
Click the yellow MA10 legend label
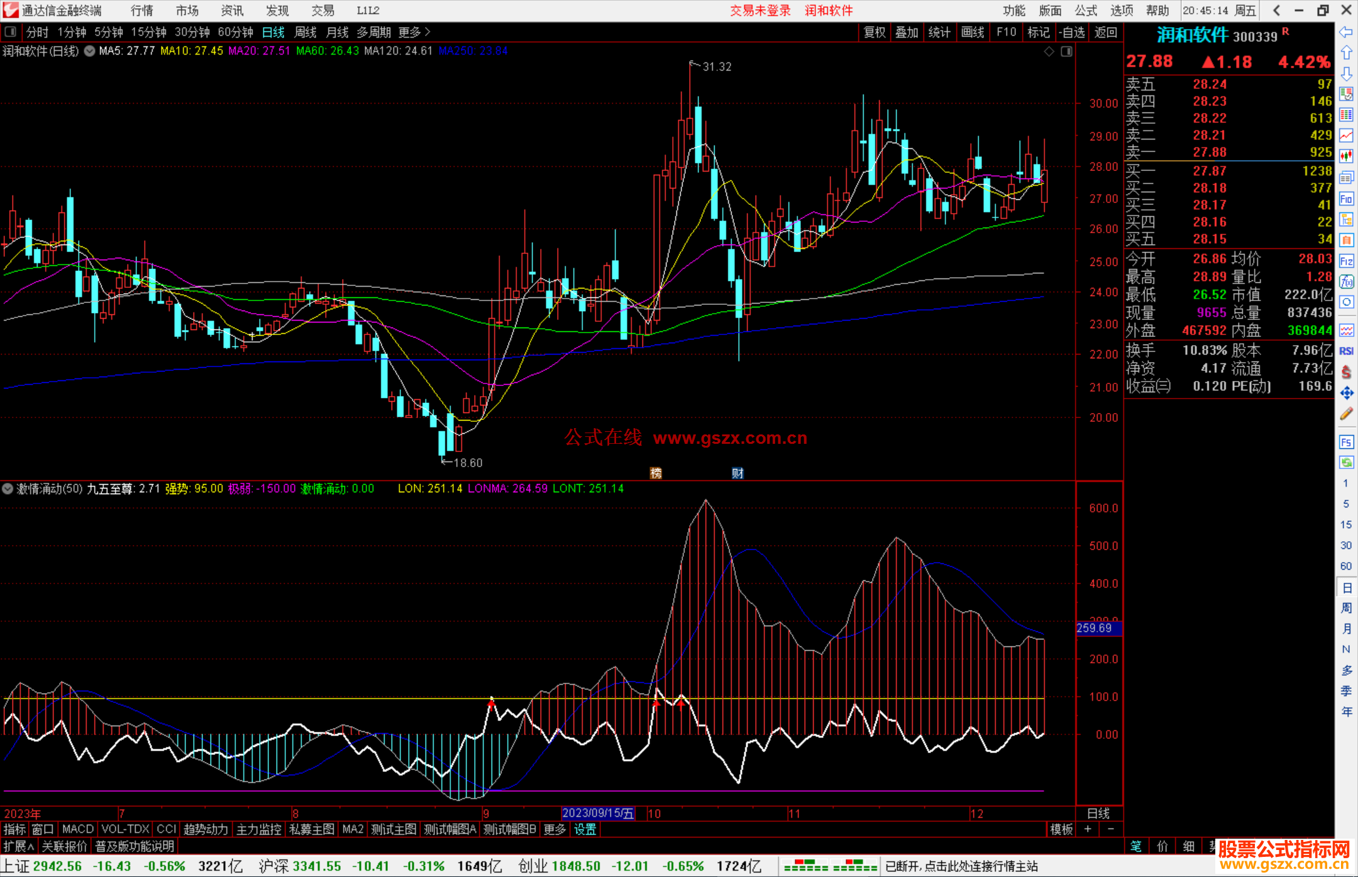coord(191,51)
